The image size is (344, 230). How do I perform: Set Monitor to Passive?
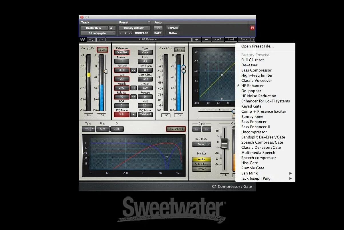[201, 169]
